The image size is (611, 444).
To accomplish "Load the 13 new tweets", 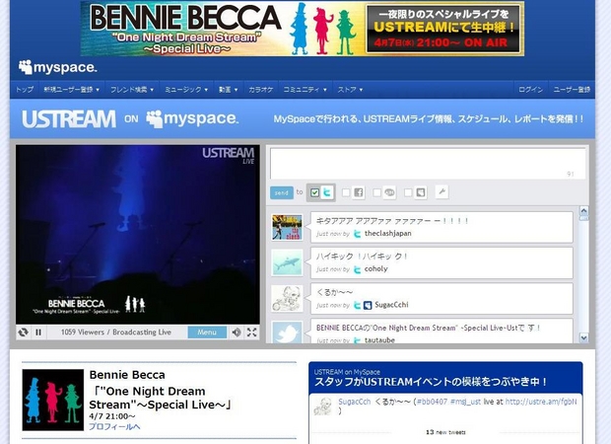I will [445, 432].
